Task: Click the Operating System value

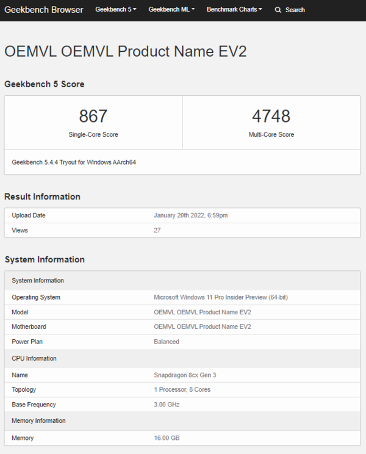Action: tap(220, 297)
